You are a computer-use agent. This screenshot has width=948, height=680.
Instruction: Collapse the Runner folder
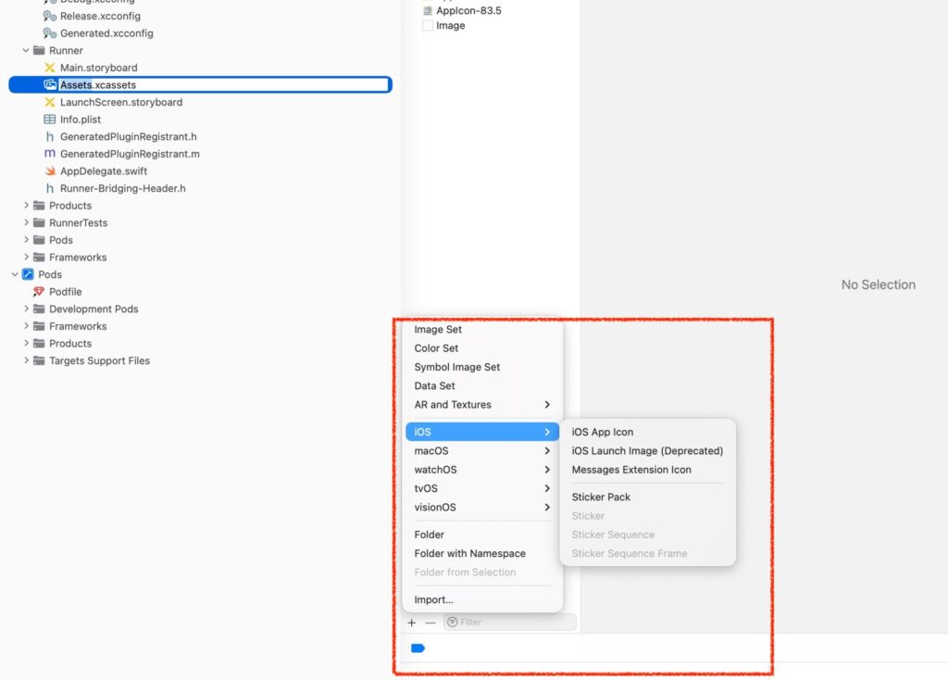26,51
